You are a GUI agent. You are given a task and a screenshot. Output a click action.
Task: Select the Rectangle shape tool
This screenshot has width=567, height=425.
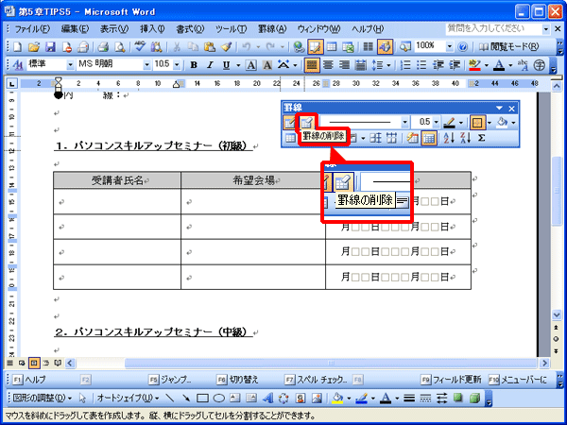click(202, 399)
